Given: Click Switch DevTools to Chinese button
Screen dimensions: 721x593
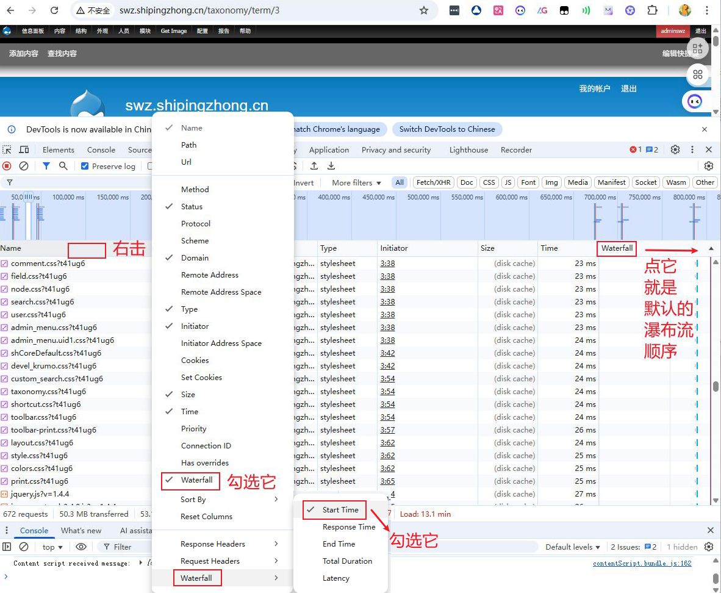Looking at the screenshot, I should pyautogui.click(x=447, y=129).
